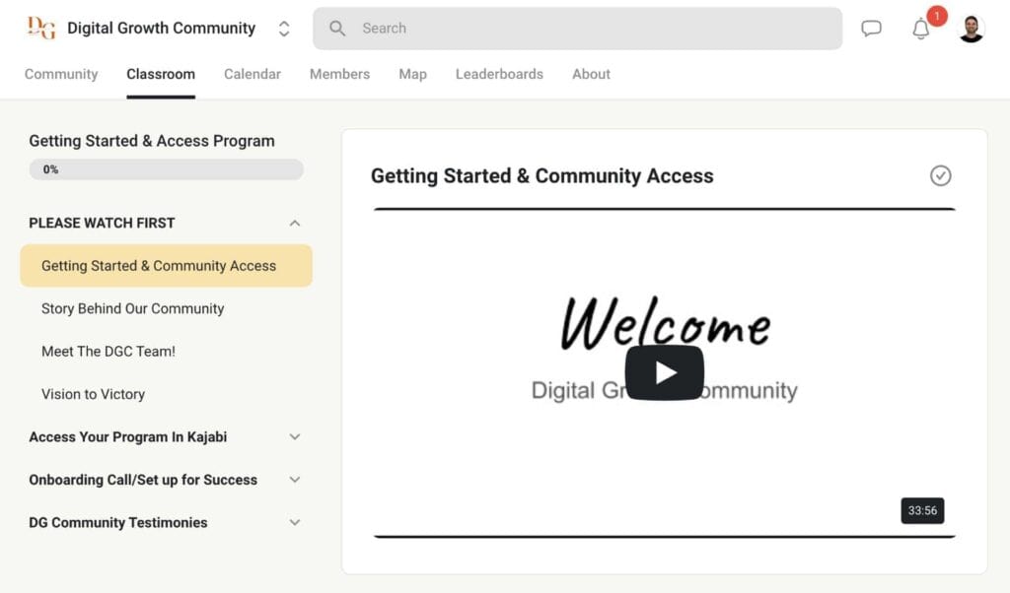1010x593 pixels.
Task: Open the About tab
Action: (x=592, y=74)
